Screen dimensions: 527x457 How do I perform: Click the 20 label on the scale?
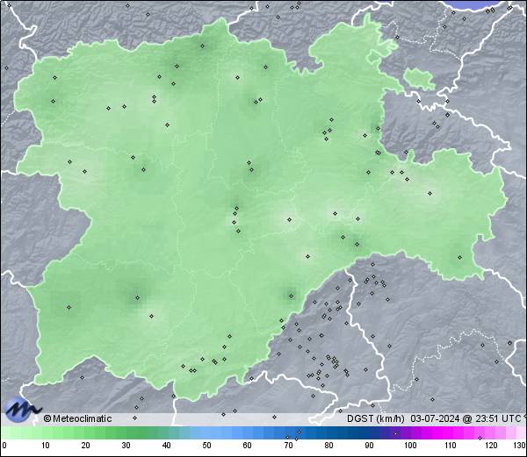pos(86,446)
